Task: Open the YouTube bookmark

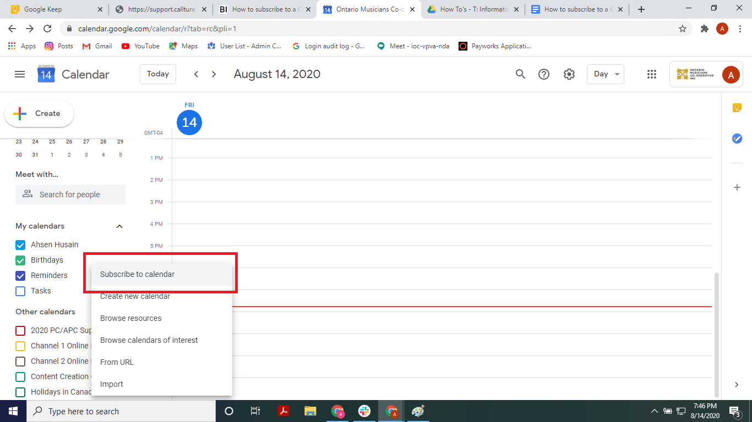Action: point(140,46)
